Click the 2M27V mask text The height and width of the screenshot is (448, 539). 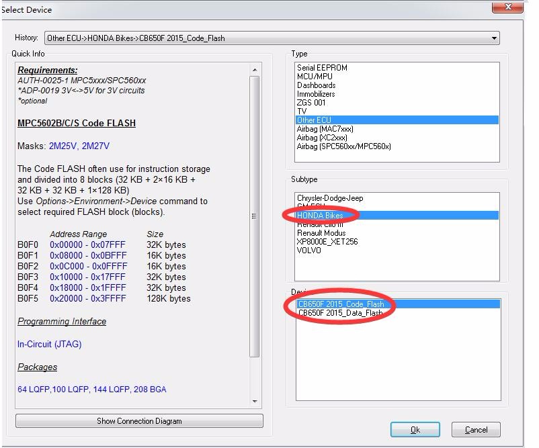(95, 146)
